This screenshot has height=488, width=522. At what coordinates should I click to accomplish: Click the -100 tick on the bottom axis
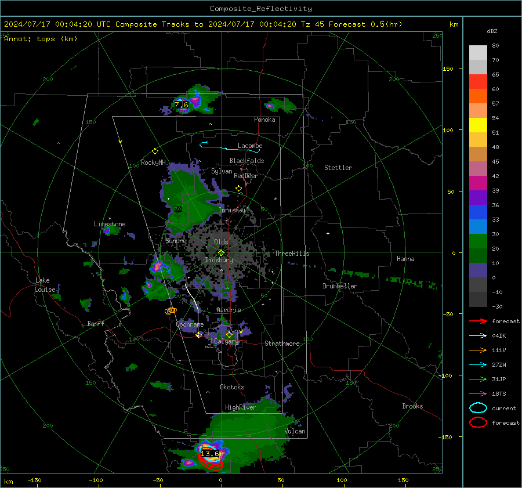(96, 480)
